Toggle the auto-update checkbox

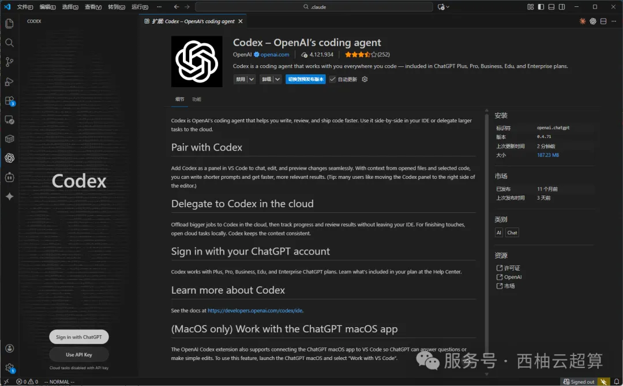coord(333,79)
